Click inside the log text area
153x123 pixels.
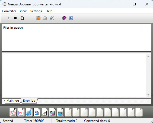74,75
